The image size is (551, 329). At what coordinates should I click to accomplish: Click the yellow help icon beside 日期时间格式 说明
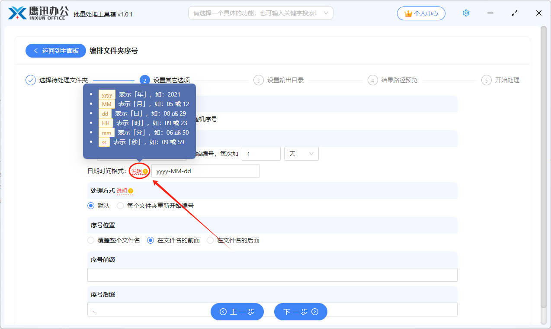(x=145, y=171)
